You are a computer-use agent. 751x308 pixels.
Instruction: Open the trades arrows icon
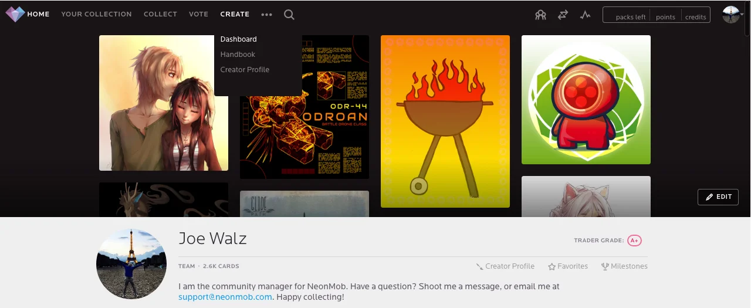point(563,15)
